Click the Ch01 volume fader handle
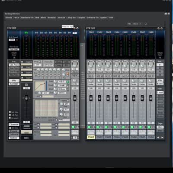 pos(91,98)
